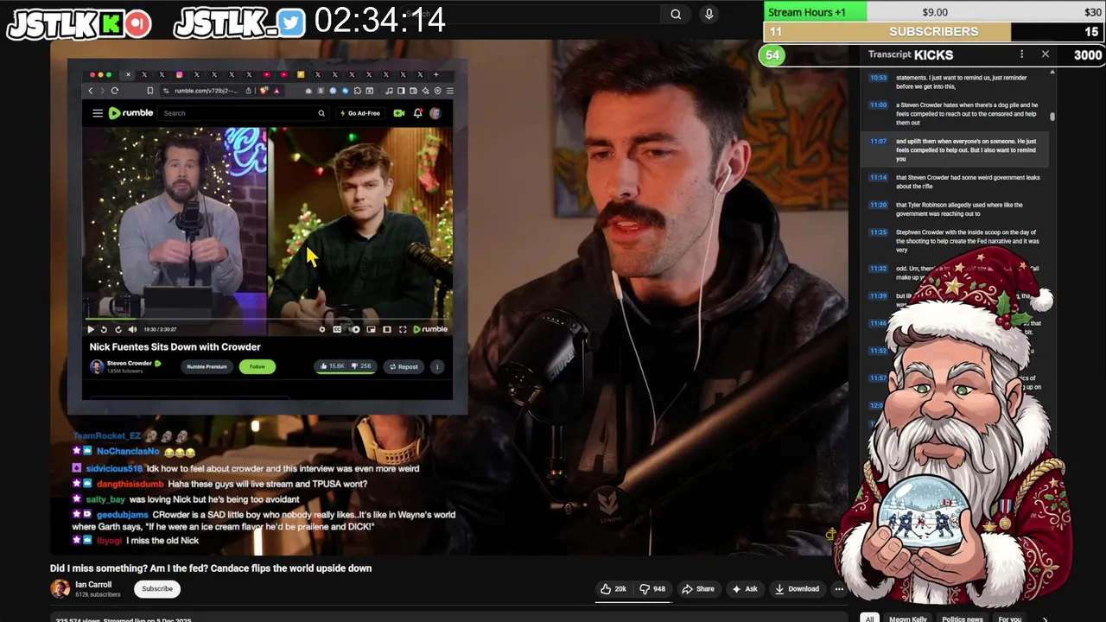This screenshot has width=1106, height=622.
Task: Click the Rumble Premium button
Action: click(207, 366)
